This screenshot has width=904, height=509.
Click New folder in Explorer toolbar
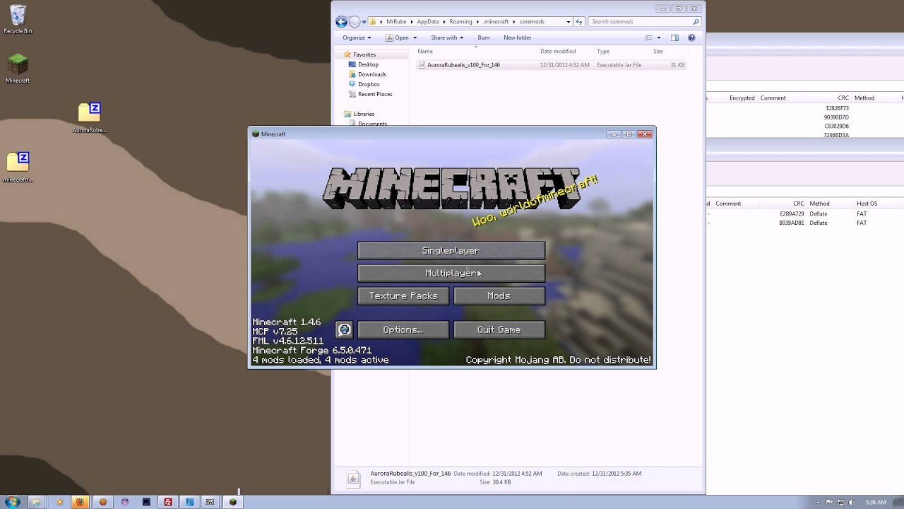pos(518,37)
